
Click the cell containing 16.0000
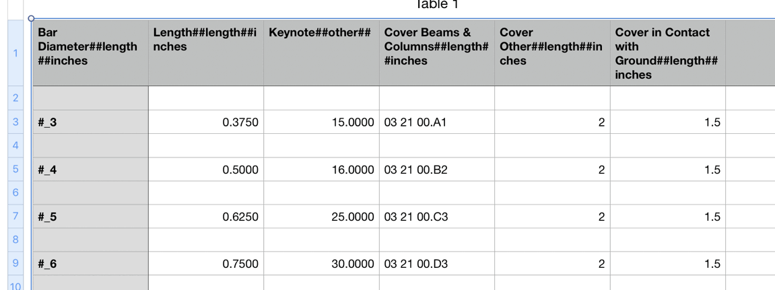(x=321, y=169)
